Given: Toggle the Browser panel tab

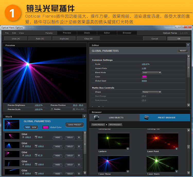Looking at the screenshot, I should [x=127, y=33].
